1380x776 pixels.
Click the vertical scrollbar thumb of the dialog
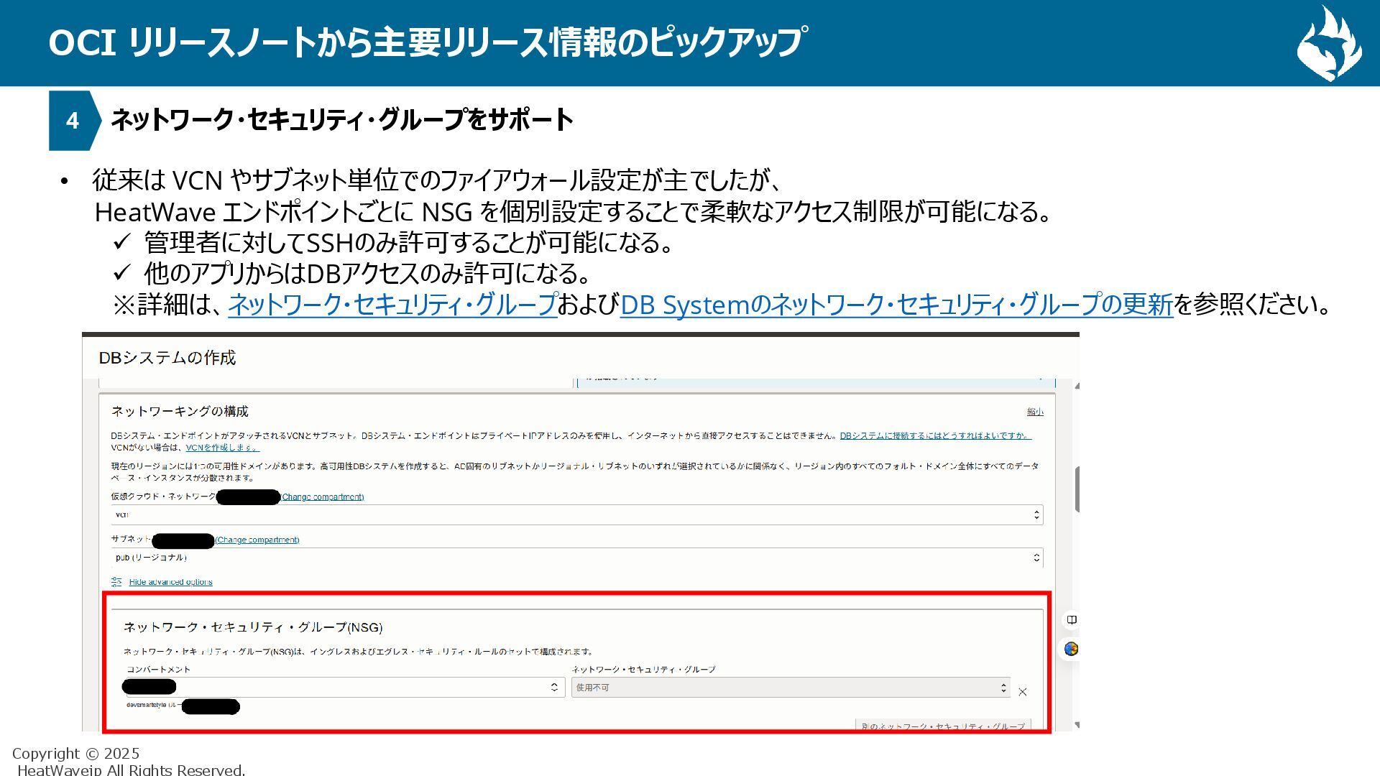[1077, 489]
